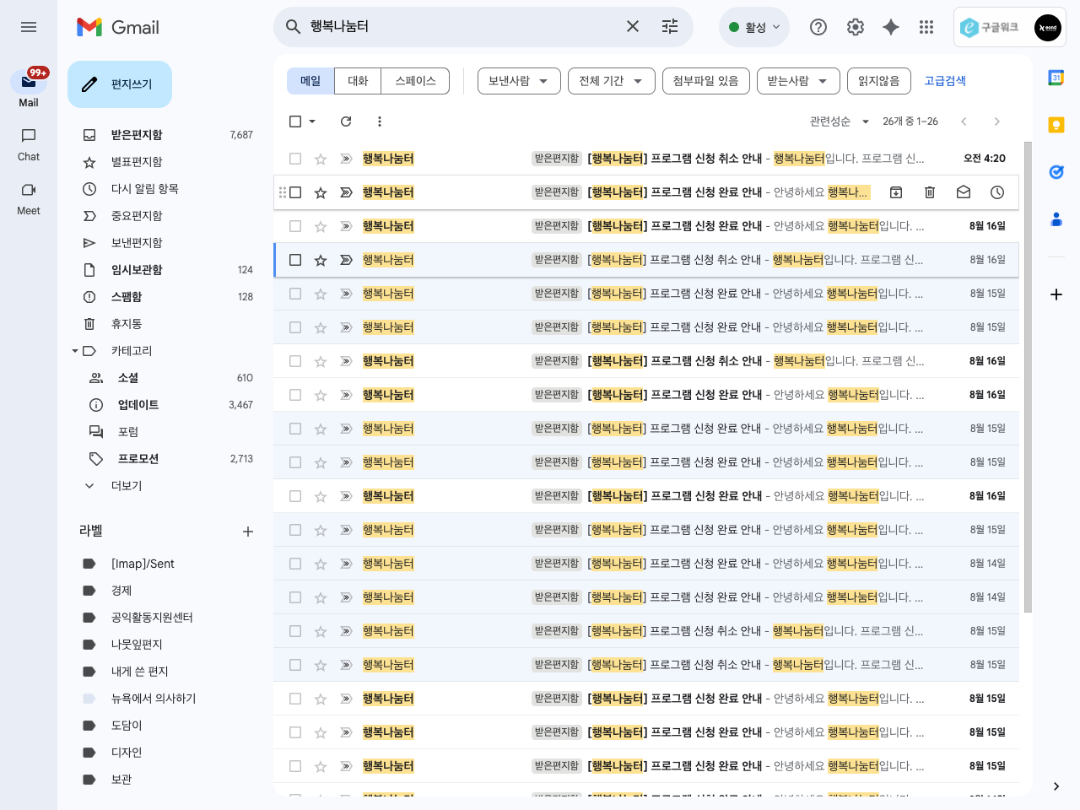
Task: Expand 더보기 in the left sidebar
Action: (127, 486)
